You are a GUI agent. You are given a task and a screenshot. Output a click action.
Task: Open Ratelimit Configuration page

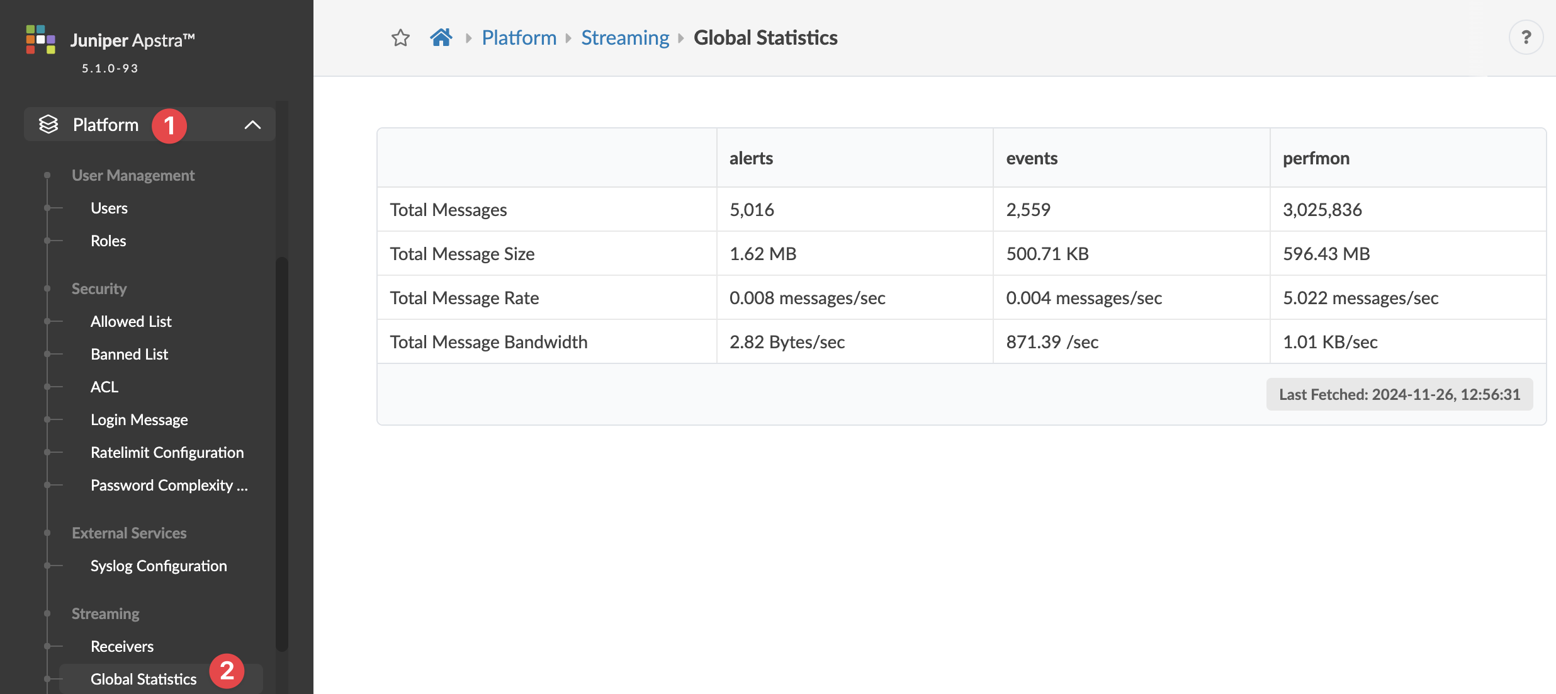pyautogui.click(x=167, y=452)
